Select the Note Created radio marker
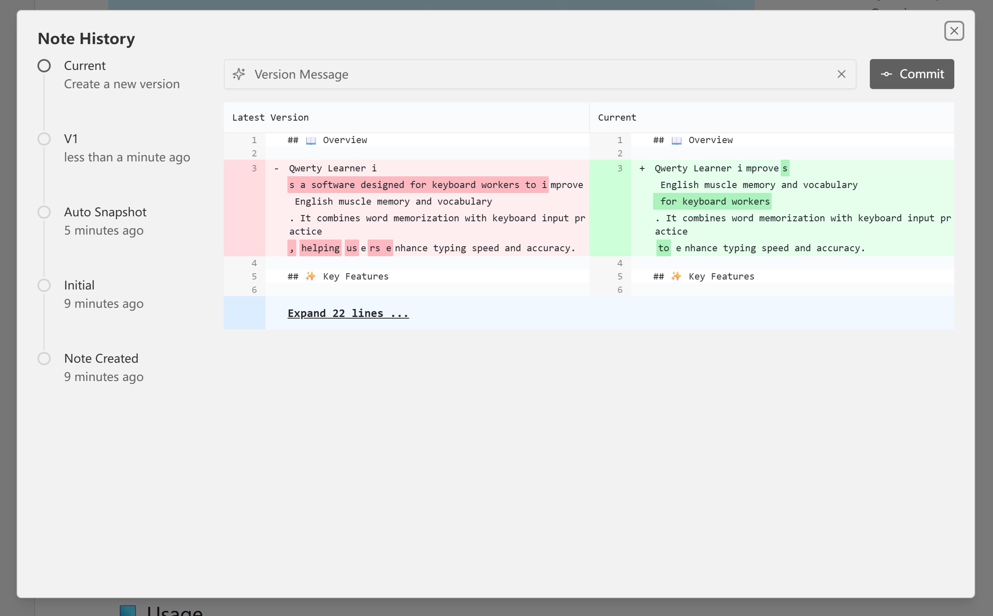Viewport: 993px width, 616px height. coord(44,359)
